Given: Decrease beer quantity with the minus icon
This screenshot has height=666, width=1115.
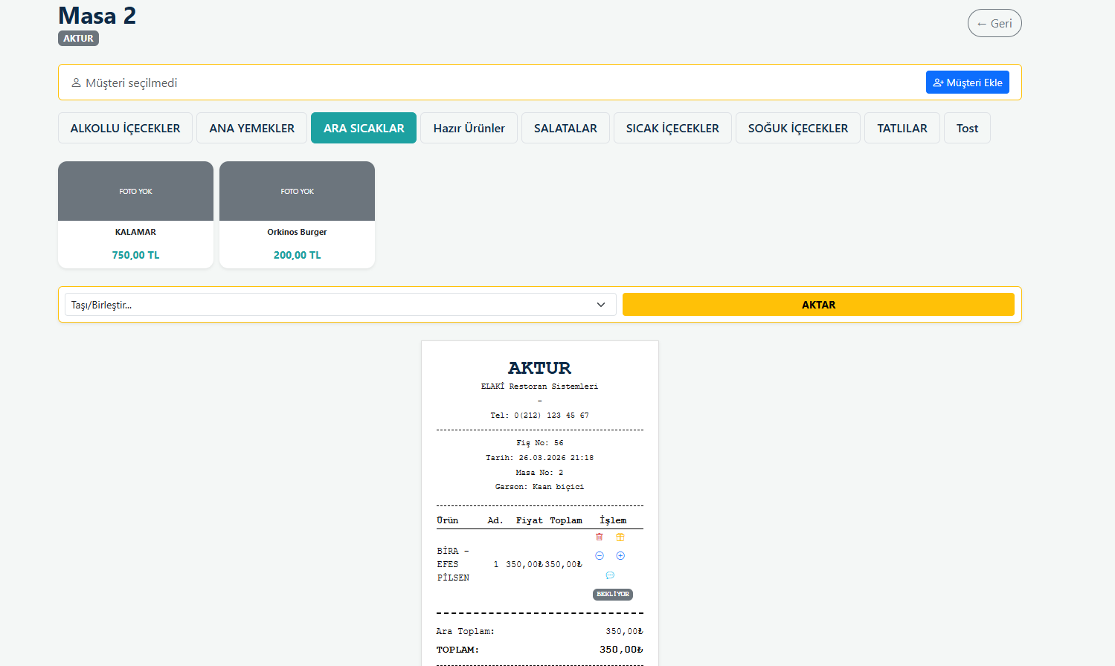Looking at the screenshot, I should 600,556.
